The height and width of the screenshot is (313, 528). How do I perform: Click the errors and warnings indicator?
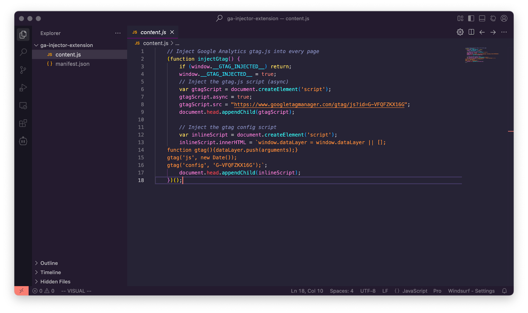[43, 291]
